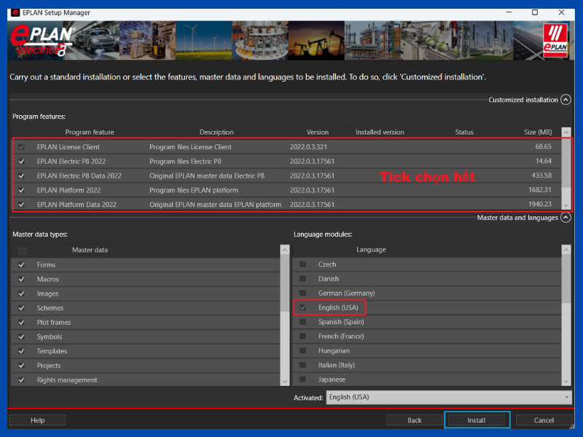Uncheck the Symbols master data checkbox
This screenshot has height=437, width=583.
(x=21, y=337)
